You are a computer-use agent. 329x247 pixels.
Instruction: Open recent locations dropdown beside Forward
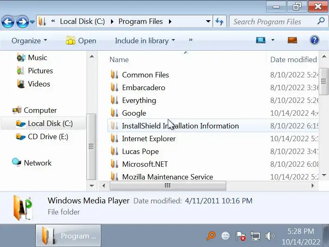point(32,22)
